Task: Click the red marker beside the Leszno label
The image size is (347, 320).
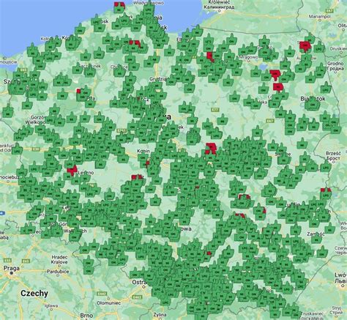Action: [x=72, y=170]
